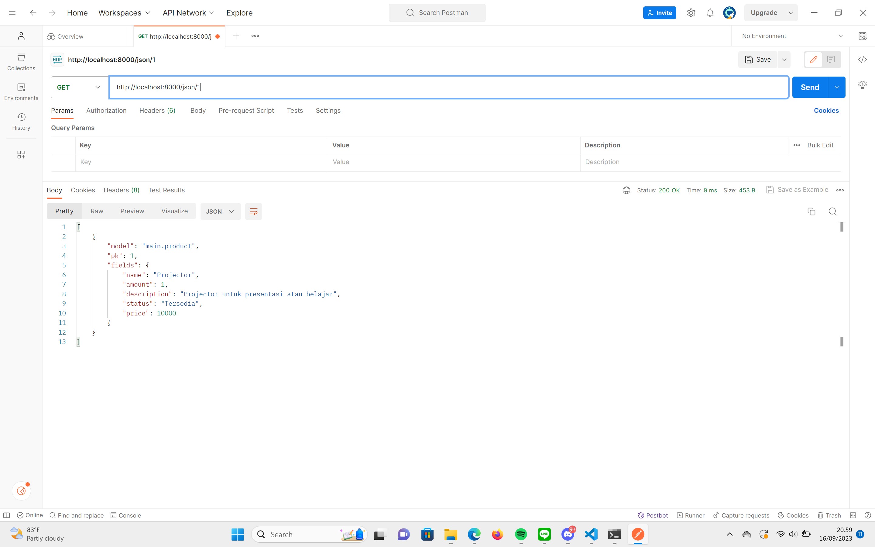Switch to comment mode icon
Image resolution: width=875 pixels, height=547 pixels.
tap(831, 59)
